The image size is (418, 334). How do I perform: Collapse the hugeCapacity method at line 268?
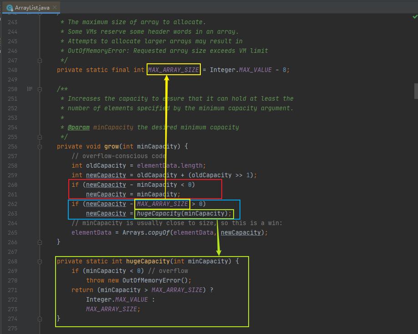pos(40,261)
